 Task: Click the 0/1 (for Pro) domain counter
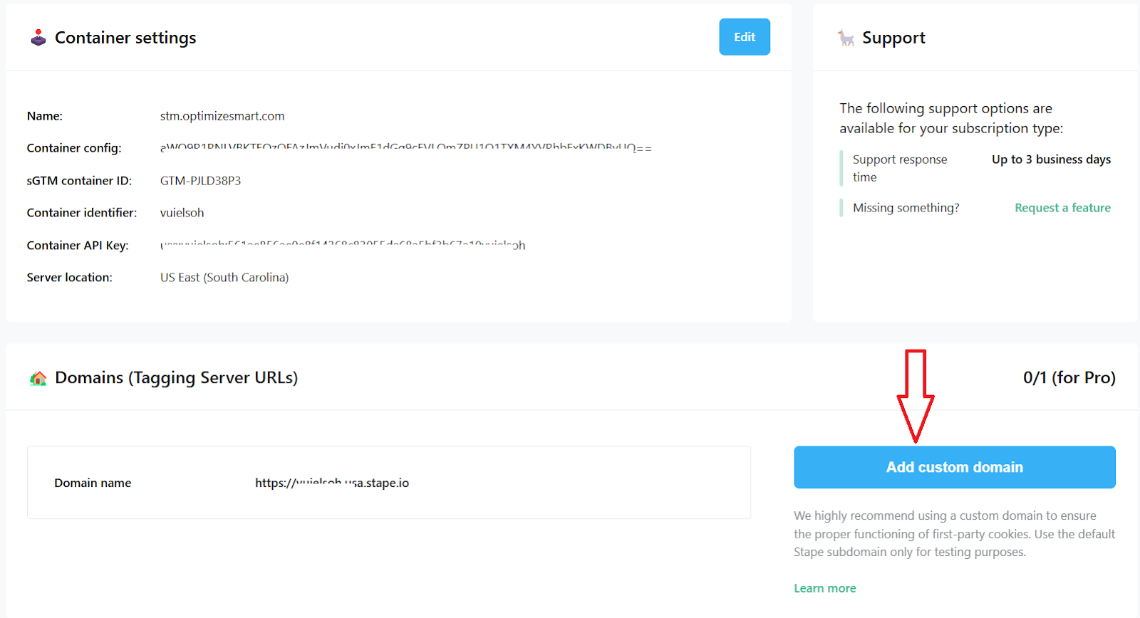click(1069, 378)
